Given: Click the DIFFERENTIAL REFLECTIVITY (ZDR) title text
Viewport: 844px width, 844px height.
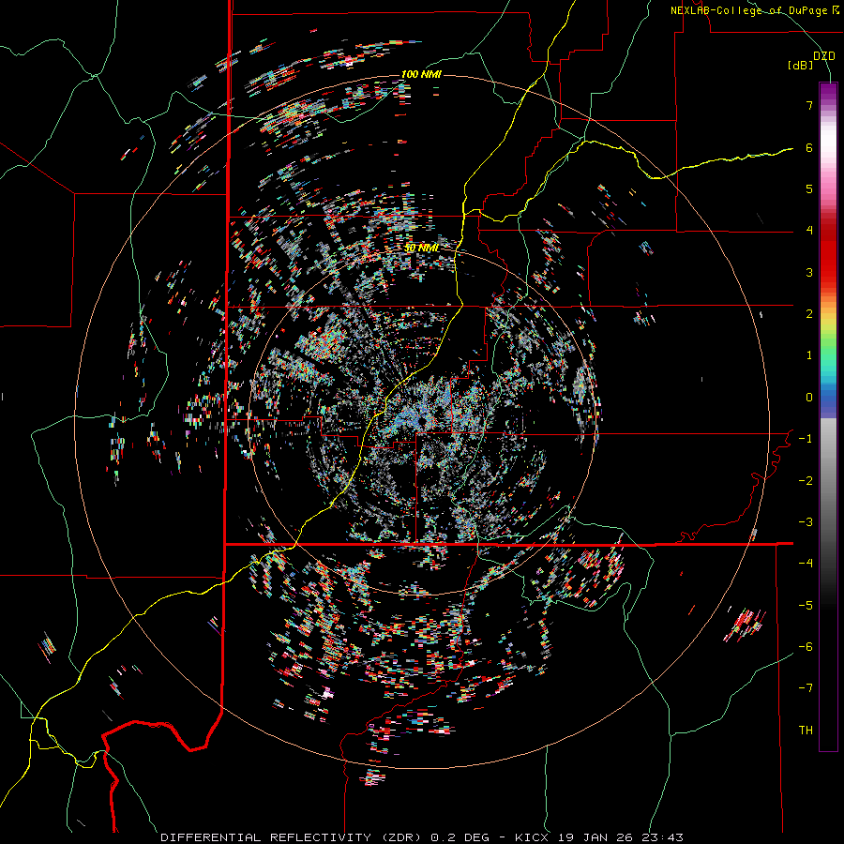Looking at the screenshot, I should 293,837.
